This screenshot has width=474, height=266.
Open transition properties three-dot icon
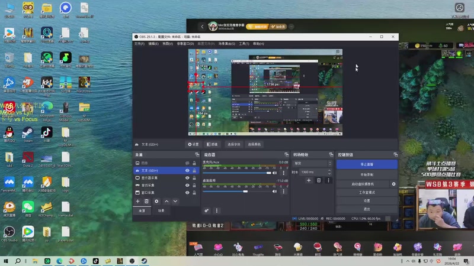point(329,180)
